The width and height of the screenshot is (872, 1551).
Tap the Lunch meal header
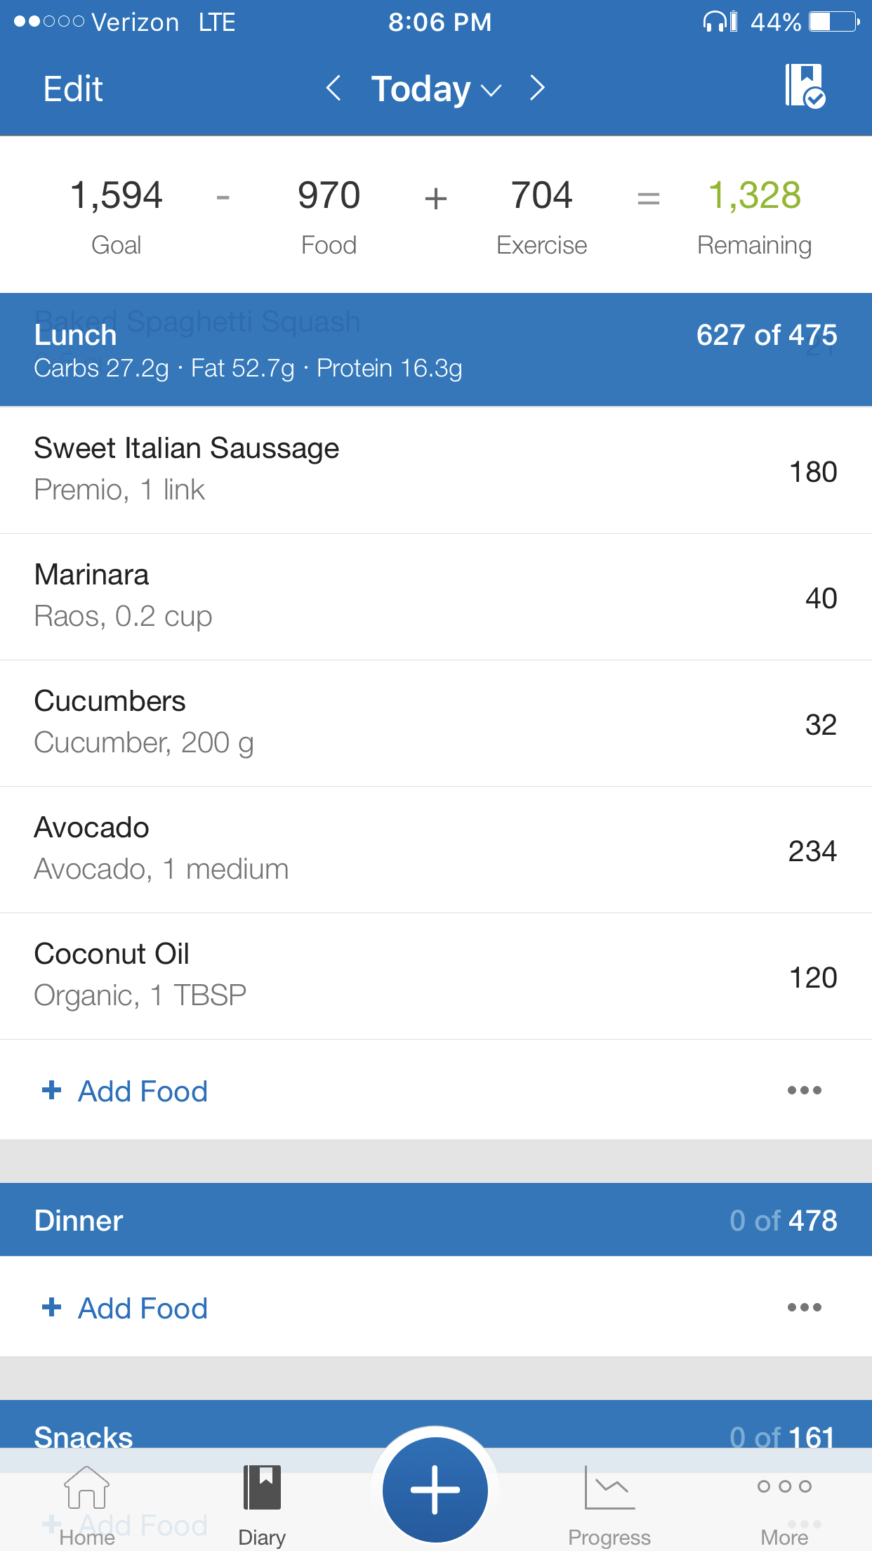coord(435,349)
